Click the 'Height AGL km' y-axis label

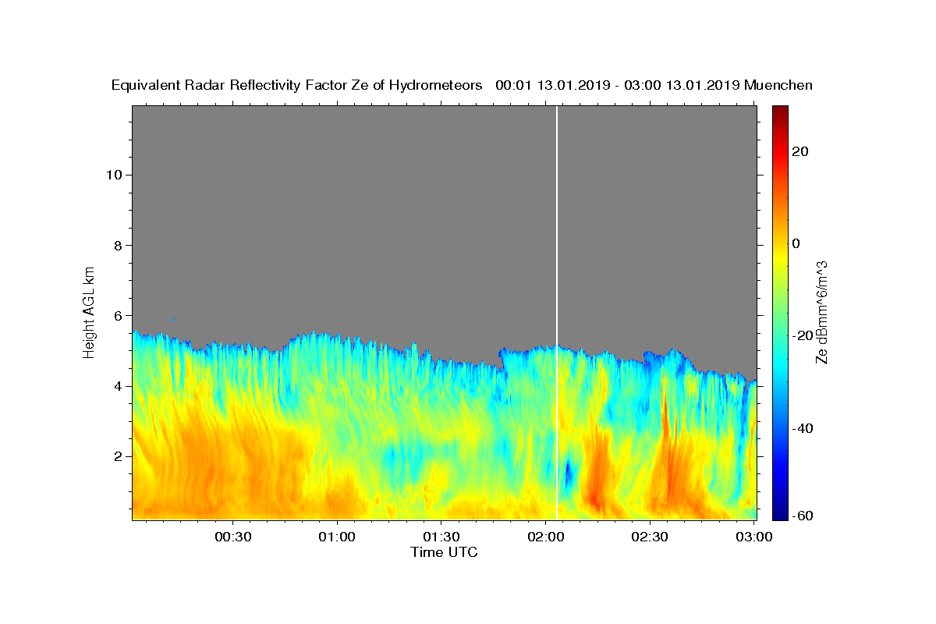[90, 311]
